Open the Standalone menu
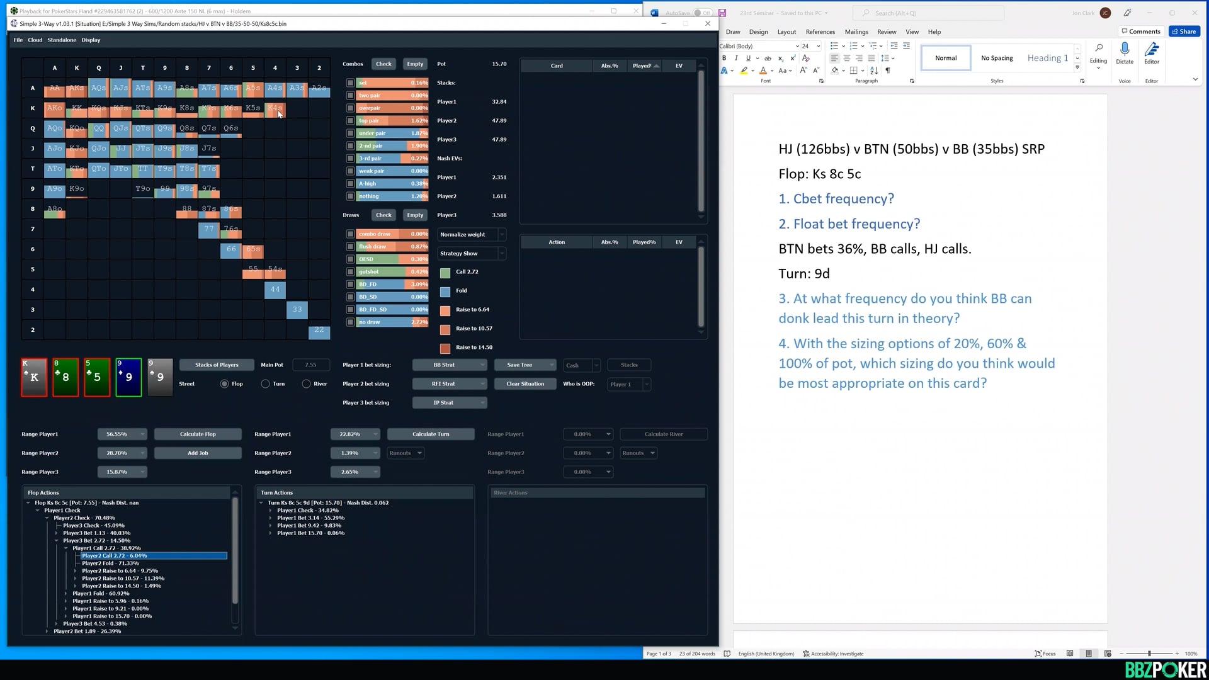Screen dimensions: 1209x680 [x=62, y=40]
